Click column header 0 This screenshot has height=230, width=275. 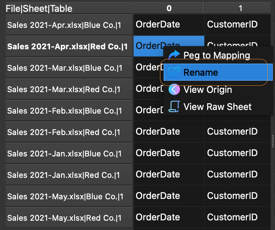click(x=169, y=8)
